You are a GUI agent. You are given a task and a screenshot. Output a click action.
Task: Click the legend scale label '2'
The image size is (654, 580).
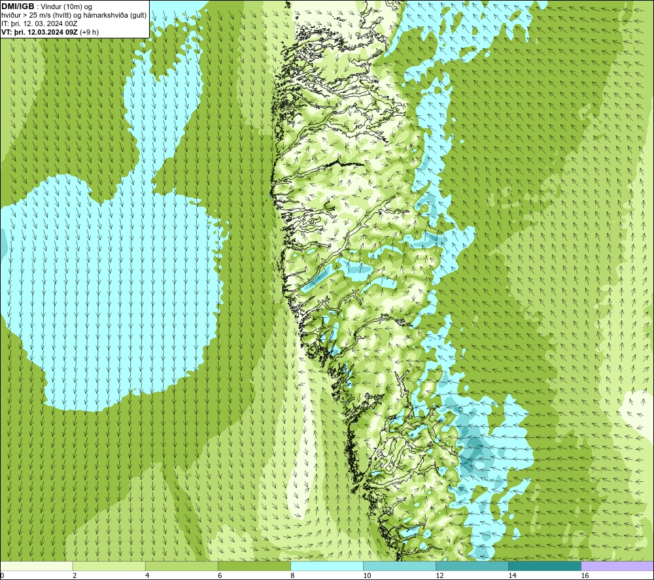(x=75, y=575)
